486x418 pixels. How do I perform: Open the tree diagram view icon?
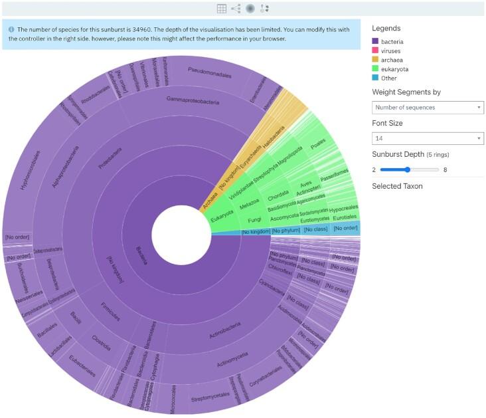(236, 9)
